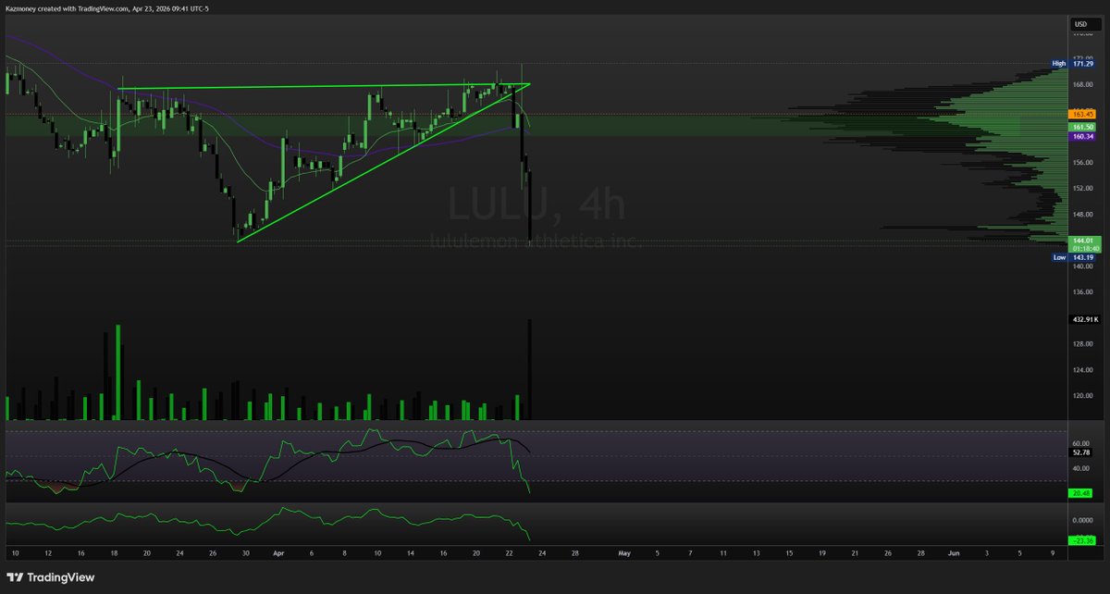
Task: Click the 40.00 RSI axis tick
Action: point(1079,467)
